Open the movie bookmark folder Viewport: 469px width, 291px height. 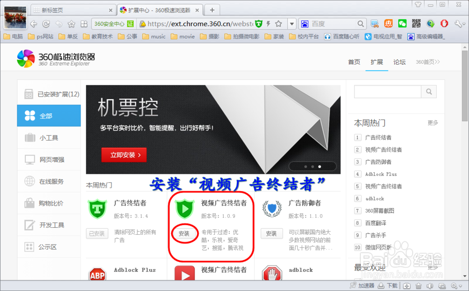[183, 37]
